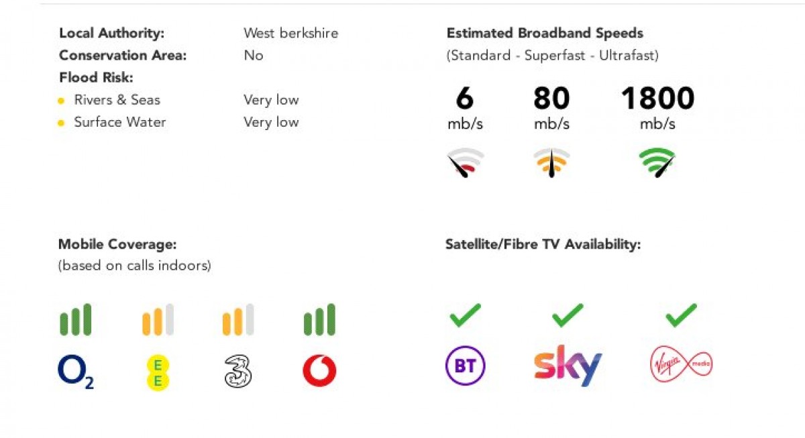The image size is (805, 438).
Task: Click the yellow EE network logo
Action: [x=158, y=373]
